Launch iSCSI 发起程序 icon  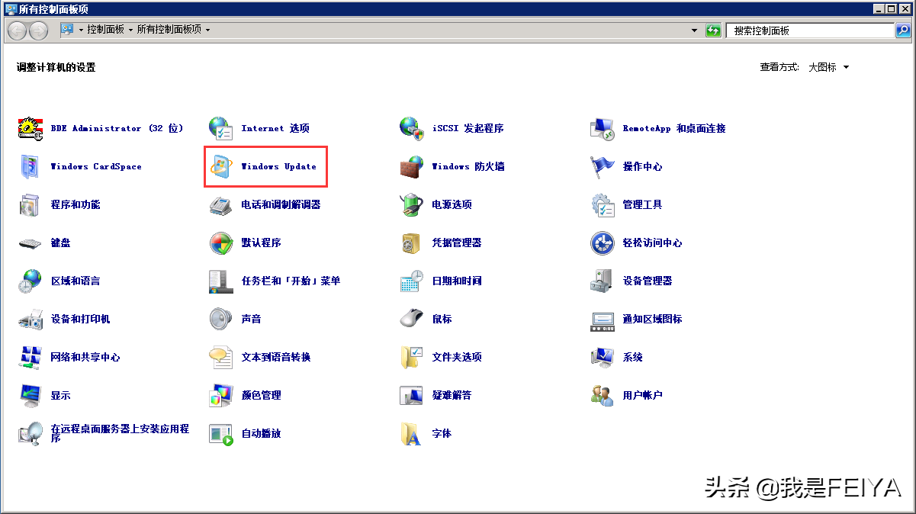tap(412, 128)
